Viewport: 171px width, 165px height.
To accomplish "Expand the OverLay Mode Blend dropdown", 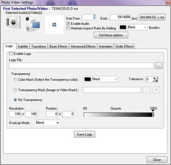I will point(47,122).
